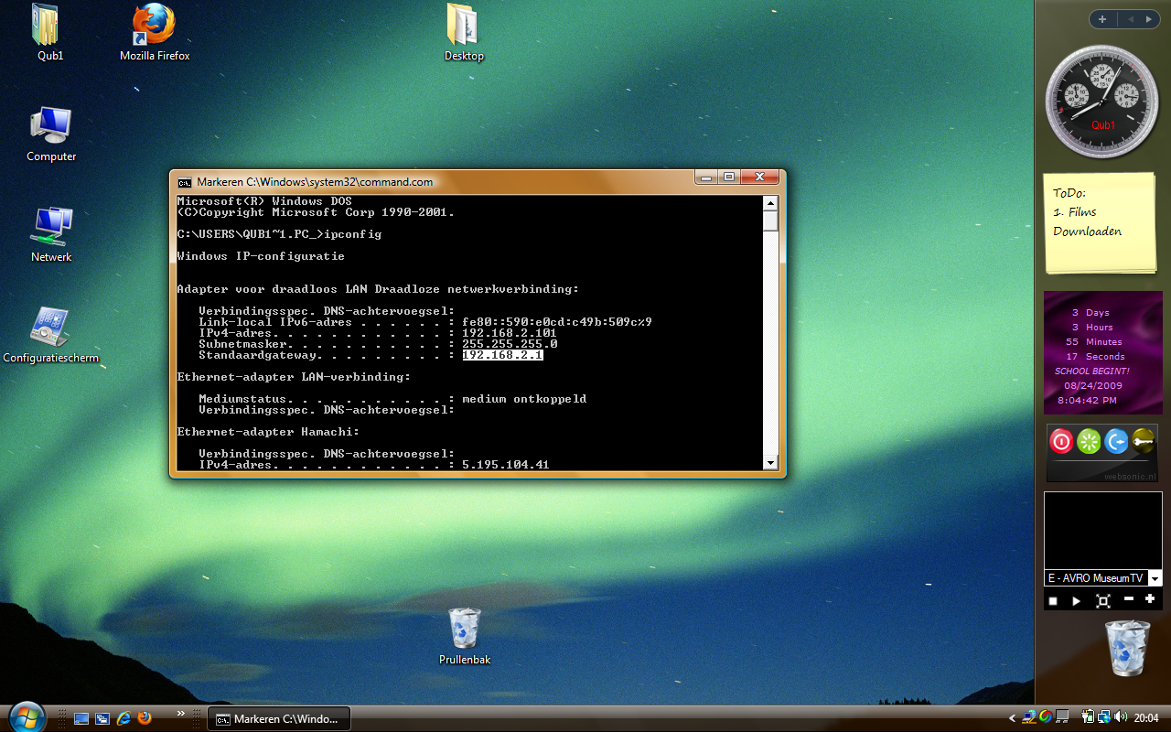The image size is (1171, 732).
Task: Decrease TV gadget volume with minus
Action: click(x=1129, y=598)
